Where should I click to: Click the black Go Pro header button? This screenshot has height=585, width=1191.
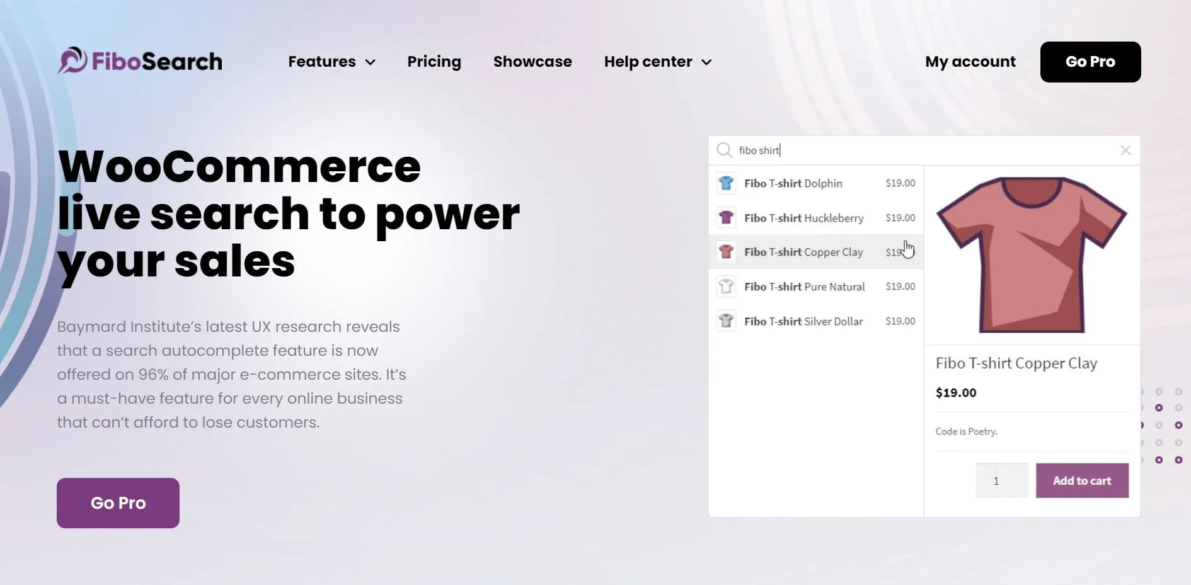[1090, 62]
